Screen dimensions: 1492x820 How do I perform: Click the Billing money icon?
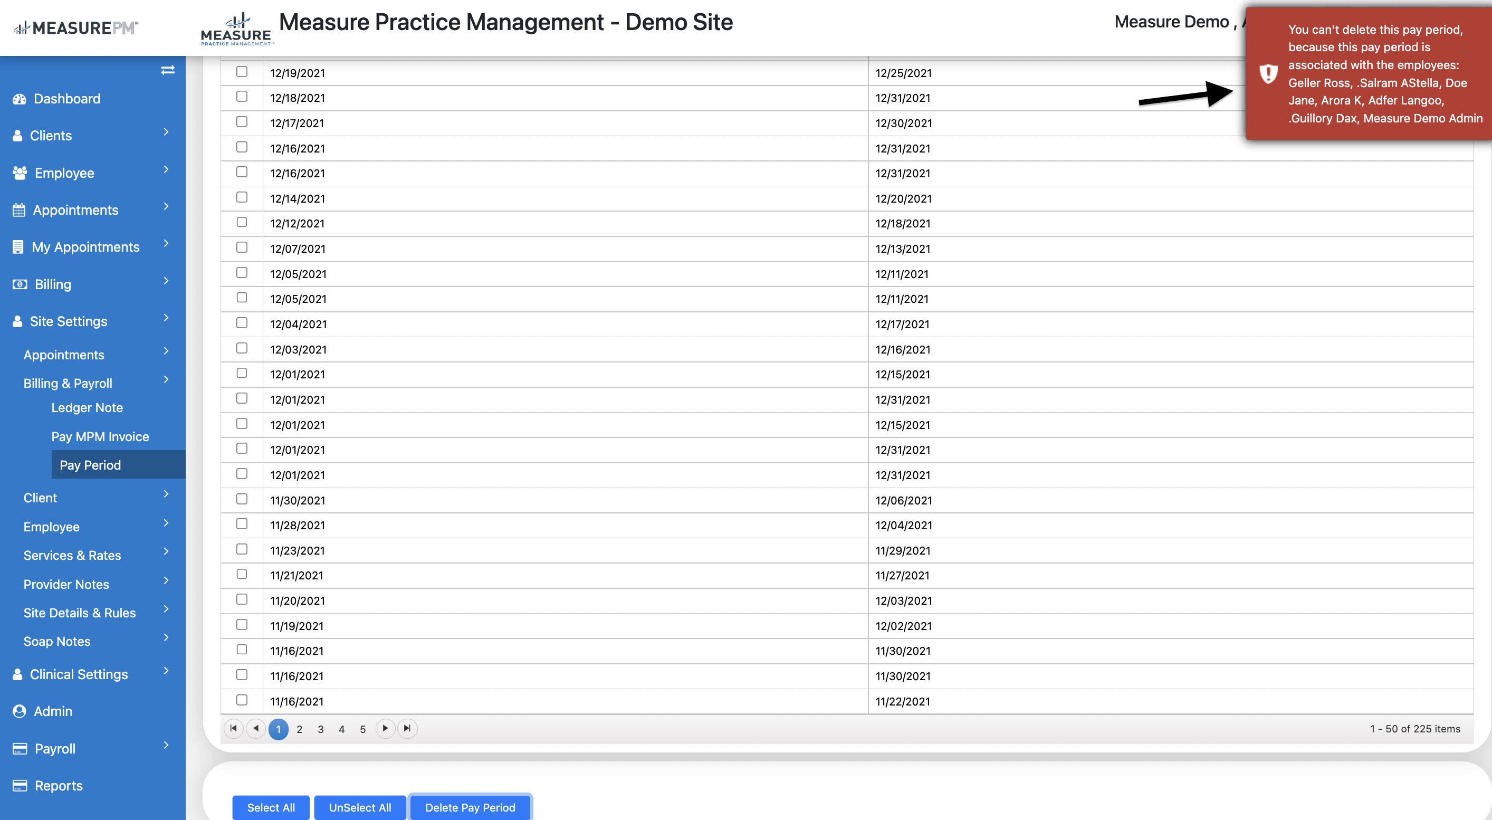coord(20,284)
